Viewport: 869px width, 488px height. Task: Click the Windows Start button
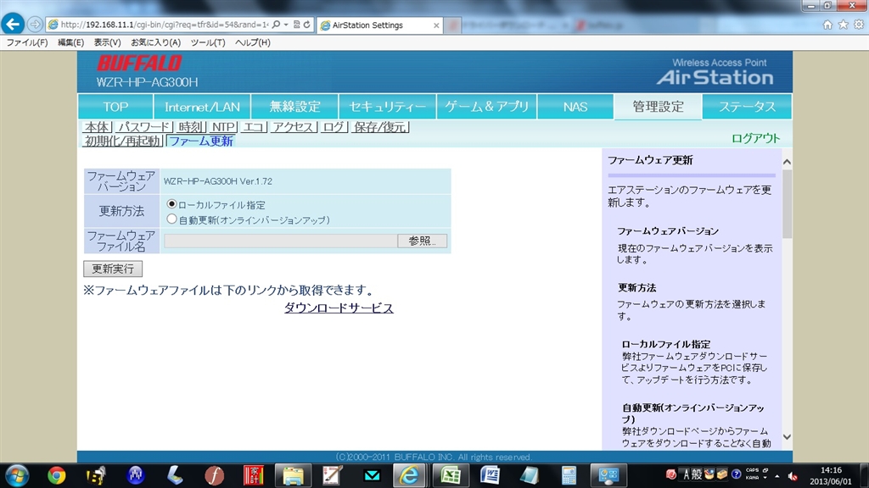click(16, 474)
